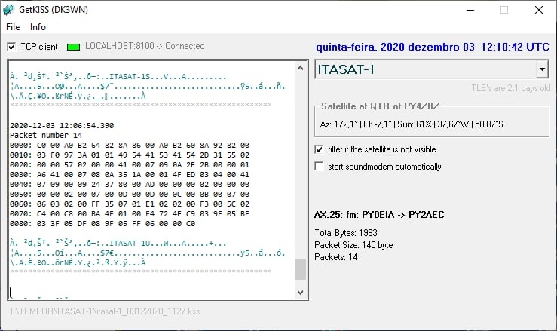Toggle the TCP client checkbox
The width and height of the screenshot is (557, 331).
coord(11,47)
